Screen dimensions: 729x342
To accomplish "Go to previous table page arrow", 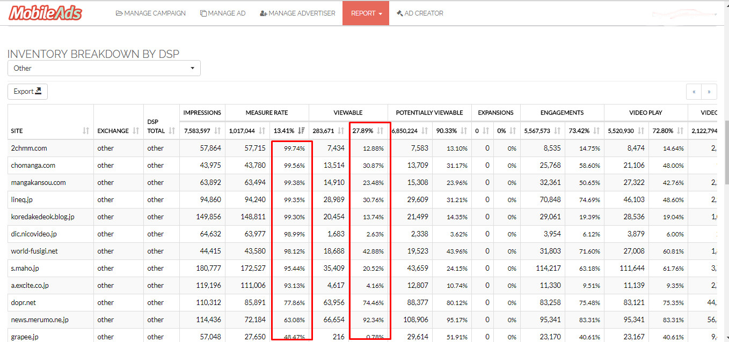I will coord(694,92).
